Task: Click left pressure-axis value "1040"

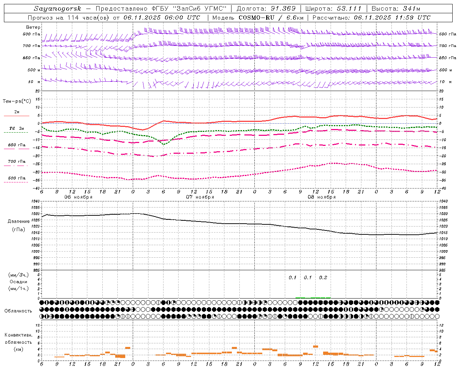Action: [x=36, y=202]
